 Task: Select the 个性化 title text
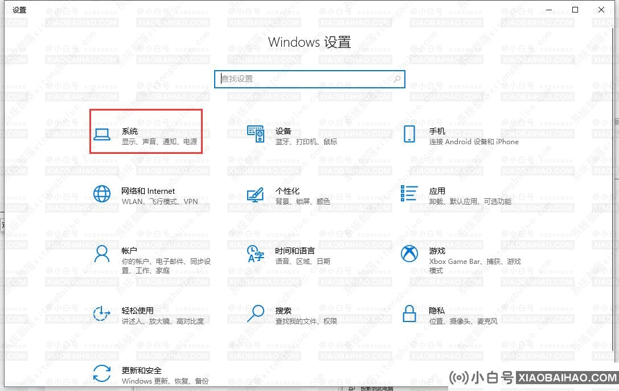pos(288,191)
